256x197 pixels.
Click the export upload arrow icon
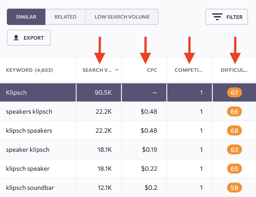pyautogui.click(x=16, y=37)
